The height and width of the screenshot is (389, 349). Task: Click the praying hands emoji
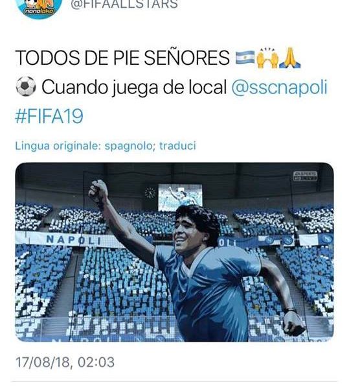[x=289, y=58]
